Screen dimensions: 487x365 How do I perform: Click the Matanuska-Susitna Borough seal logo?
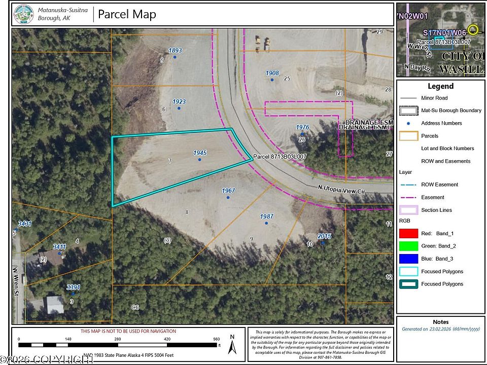(24, 14)
